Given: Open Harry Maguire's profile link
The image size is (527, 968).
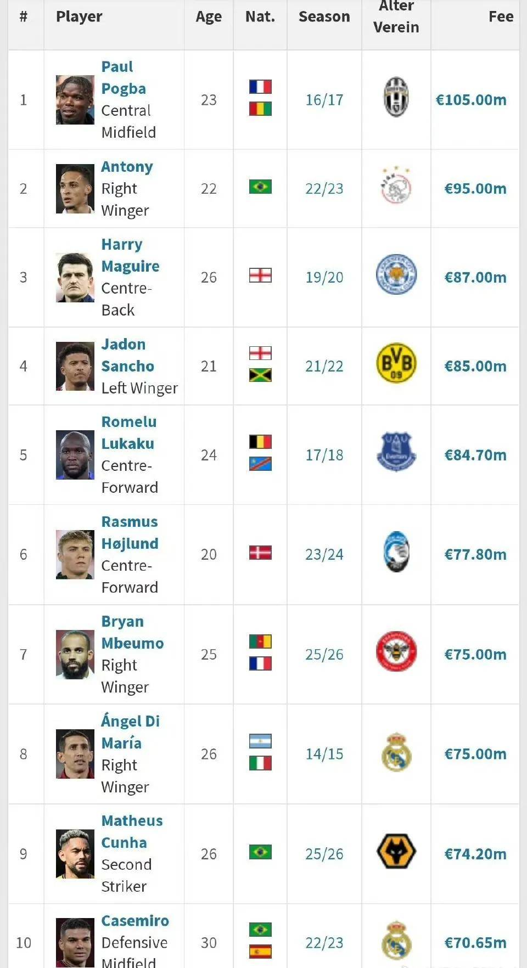Looking at the screenshot, I should (130, 255).
